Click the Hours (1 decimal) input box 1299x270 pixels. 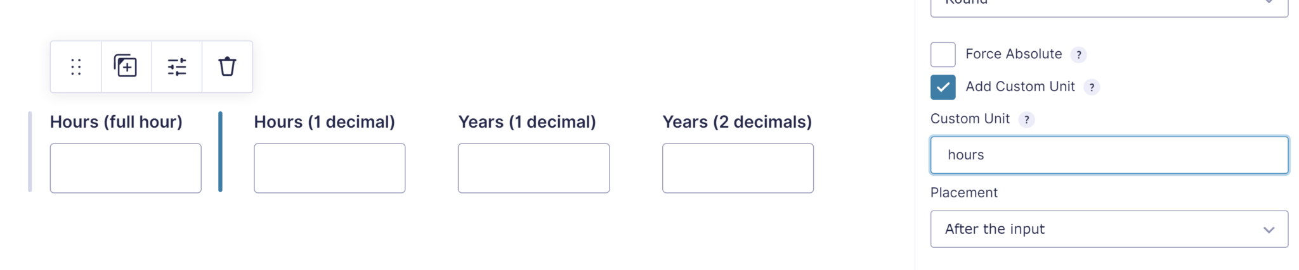coord(330,168)
